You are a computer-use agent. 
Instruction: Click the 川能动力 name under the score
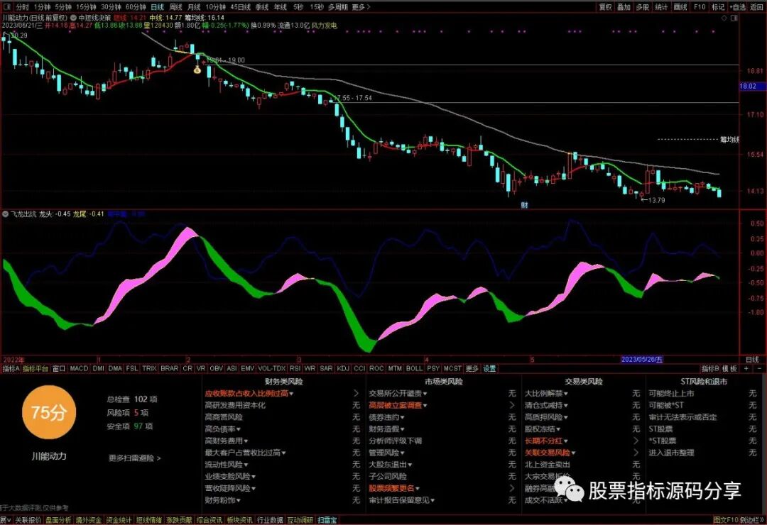[x=49, y=456]
